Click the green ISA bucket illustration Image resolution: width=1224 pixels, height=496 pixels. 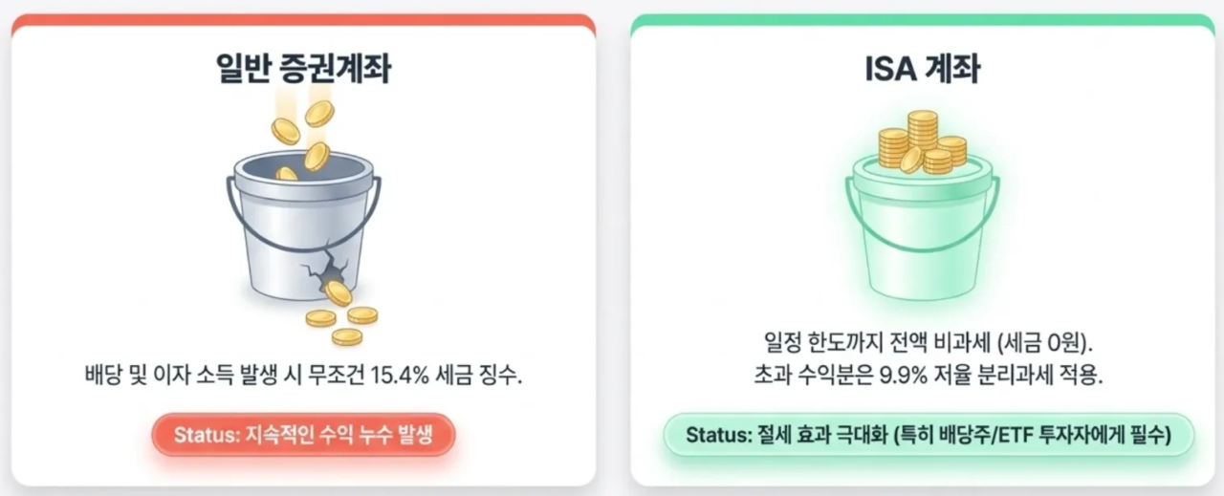pyautogui.click(x=922, y=222)
